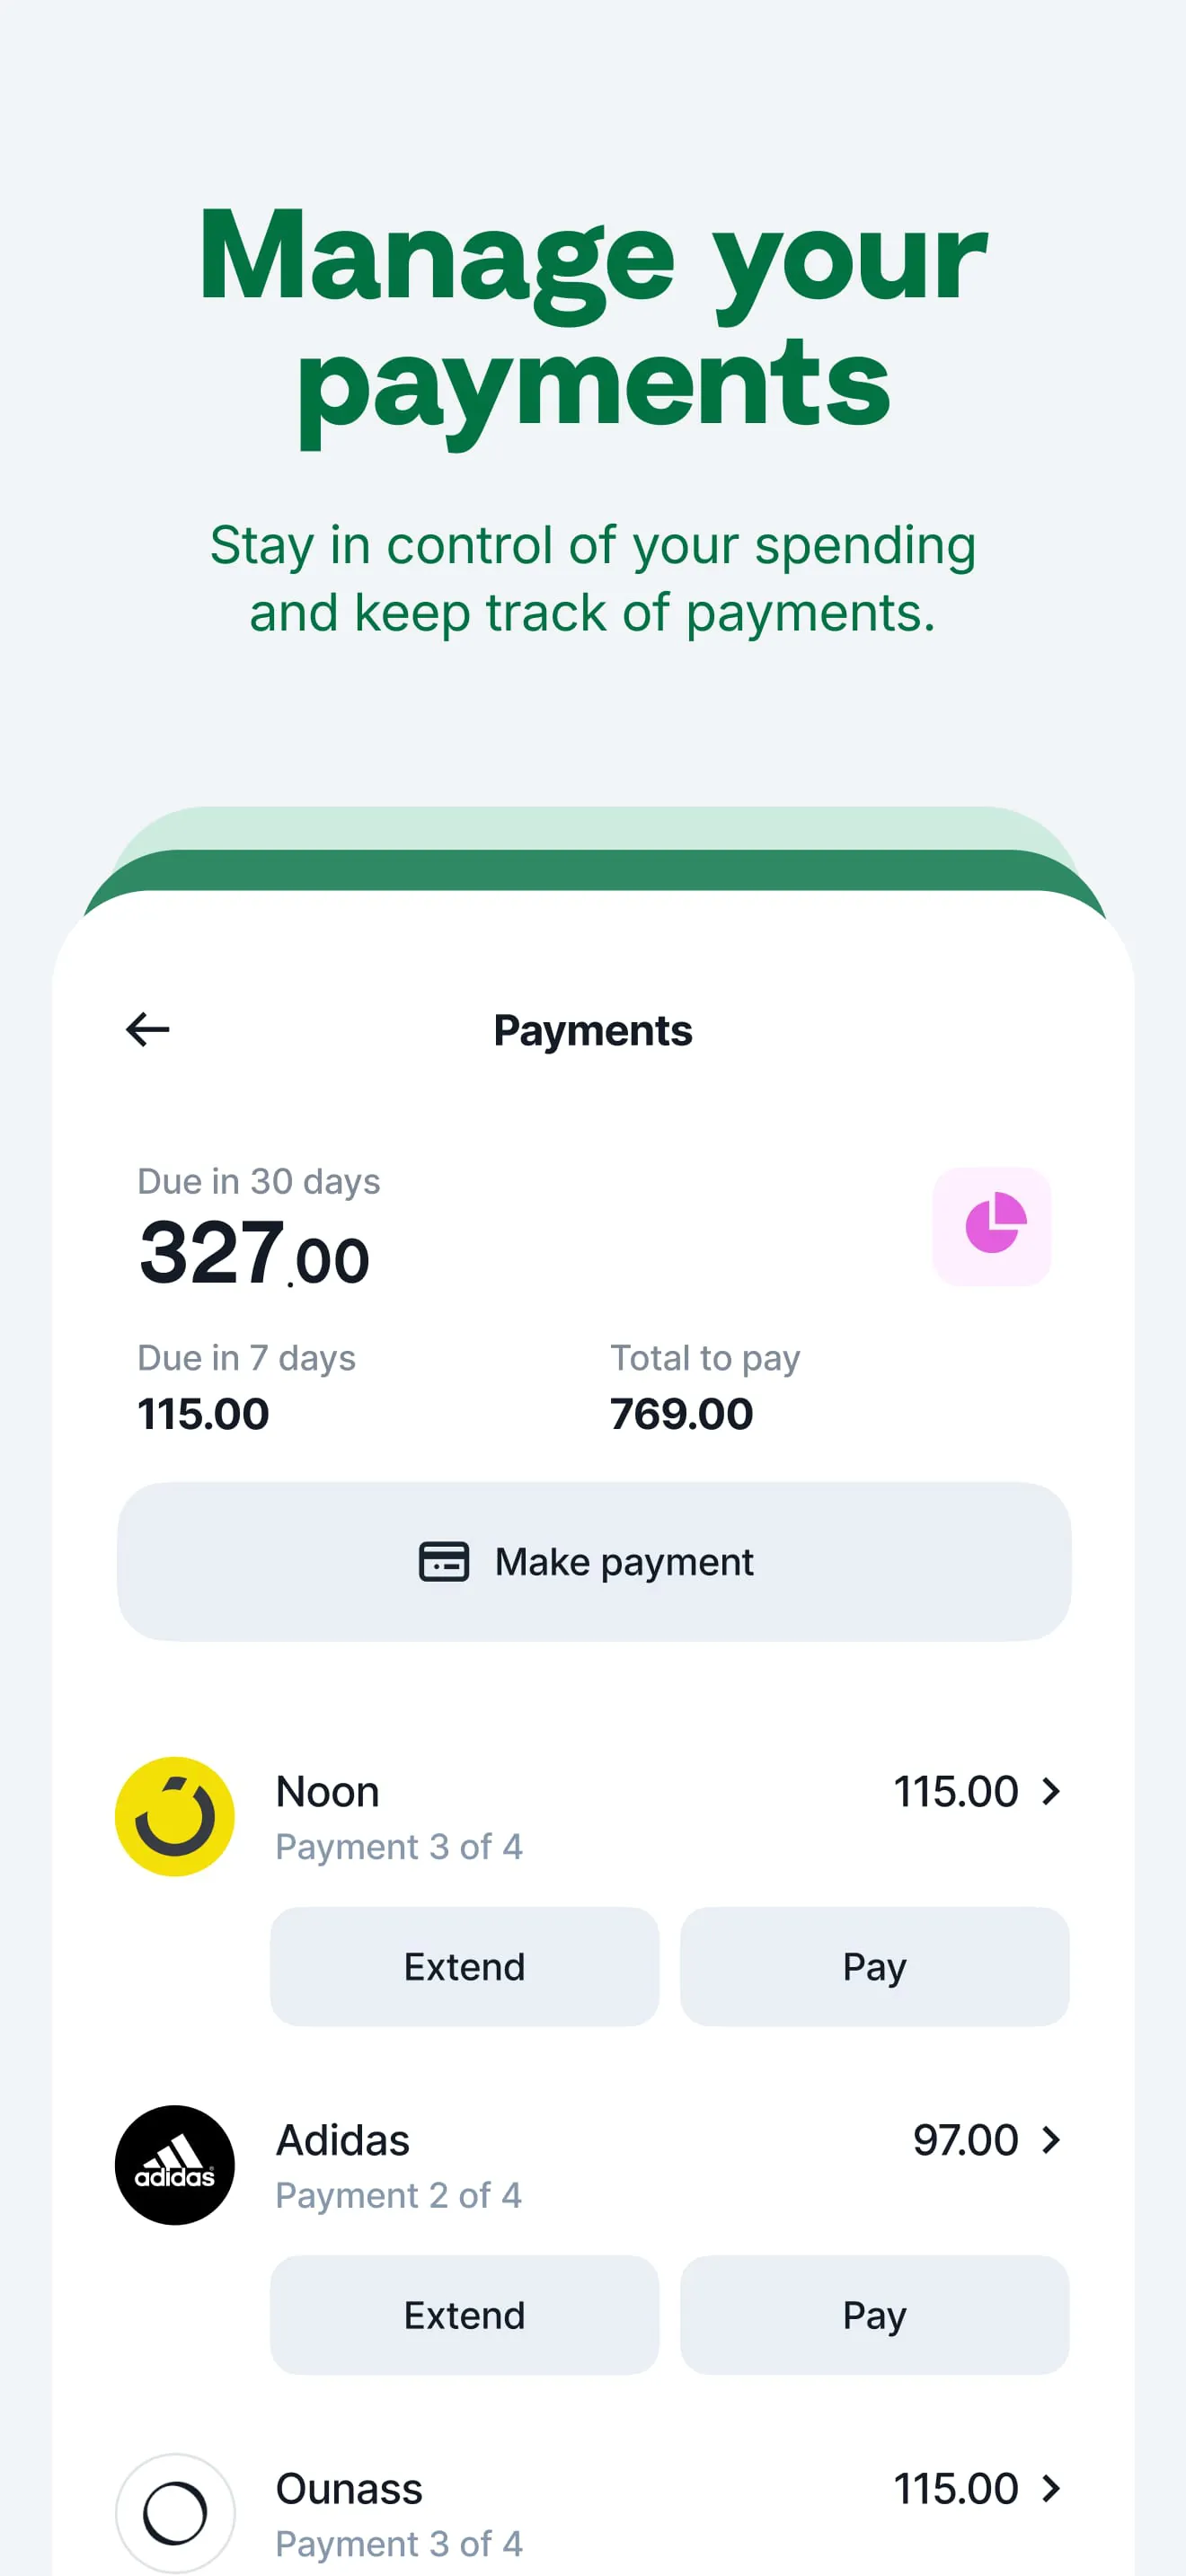Tap the Adidas merchant logo
1186x2576 pixels.
pyautogui.click(x=175, y=2165)
